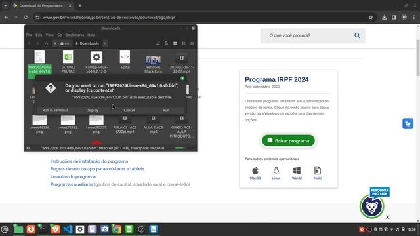Toggle Chrome side panel icon
Screen dimensions: 420x236
pos(394,18)
